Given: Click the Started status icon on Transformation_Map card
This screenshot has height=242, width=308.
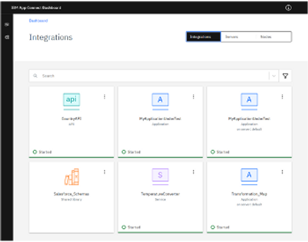Looking at the screenshot, I should 212,227.
